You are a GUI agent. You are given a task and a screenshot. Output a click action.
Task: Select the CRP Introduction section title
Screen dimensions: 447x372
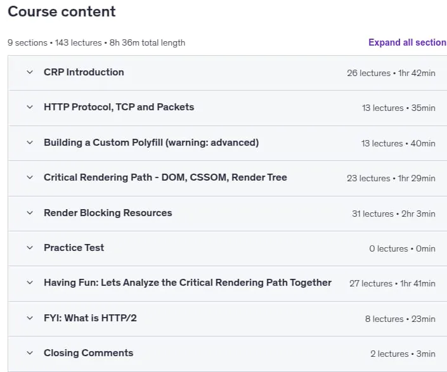(x=84, y=72)
